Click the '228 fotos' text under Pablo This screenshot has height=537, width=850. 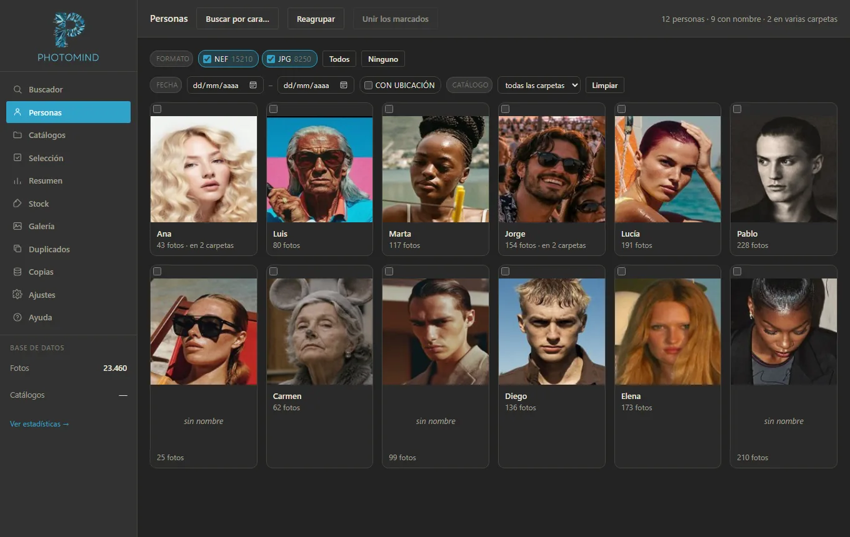click(752, 245)
